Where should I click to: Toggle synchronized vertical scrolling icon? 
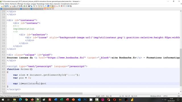click(x=39, y=6)
